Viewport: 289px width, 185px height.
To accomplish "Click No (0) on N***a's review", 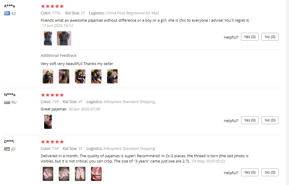I will click(x=270, y=120).
